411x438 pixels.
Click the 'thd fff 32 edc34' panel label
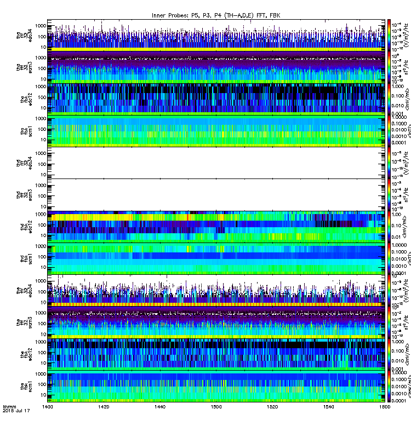pyautogui.click(x=24, y=163)
